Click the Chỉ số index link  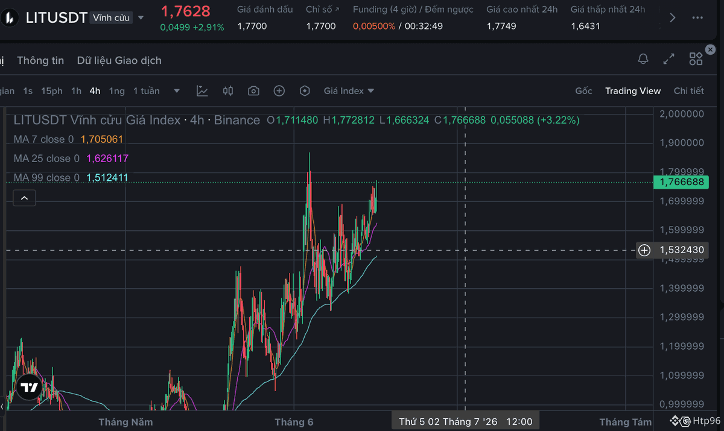323,10
